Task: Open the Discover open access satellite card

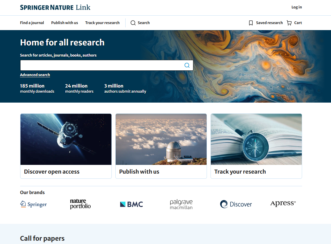Action: [66, 146]
